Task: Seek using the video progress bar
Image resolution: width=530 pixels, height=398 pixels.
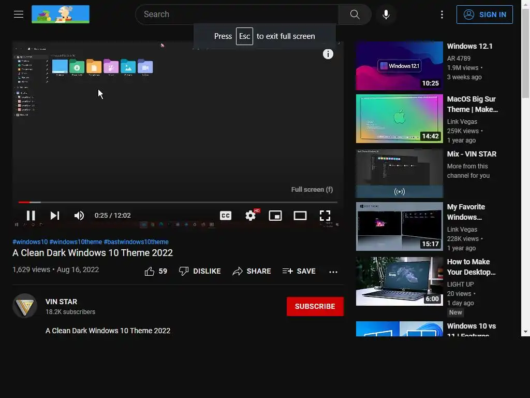Action: (x=178, y=202)
